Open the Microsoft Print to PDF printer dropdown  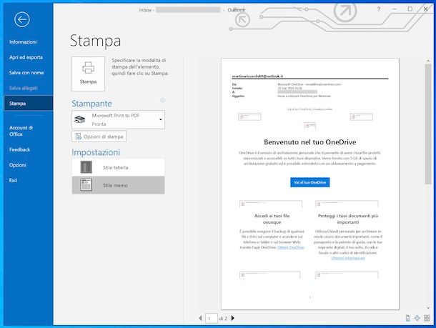(x=118, y=120)
